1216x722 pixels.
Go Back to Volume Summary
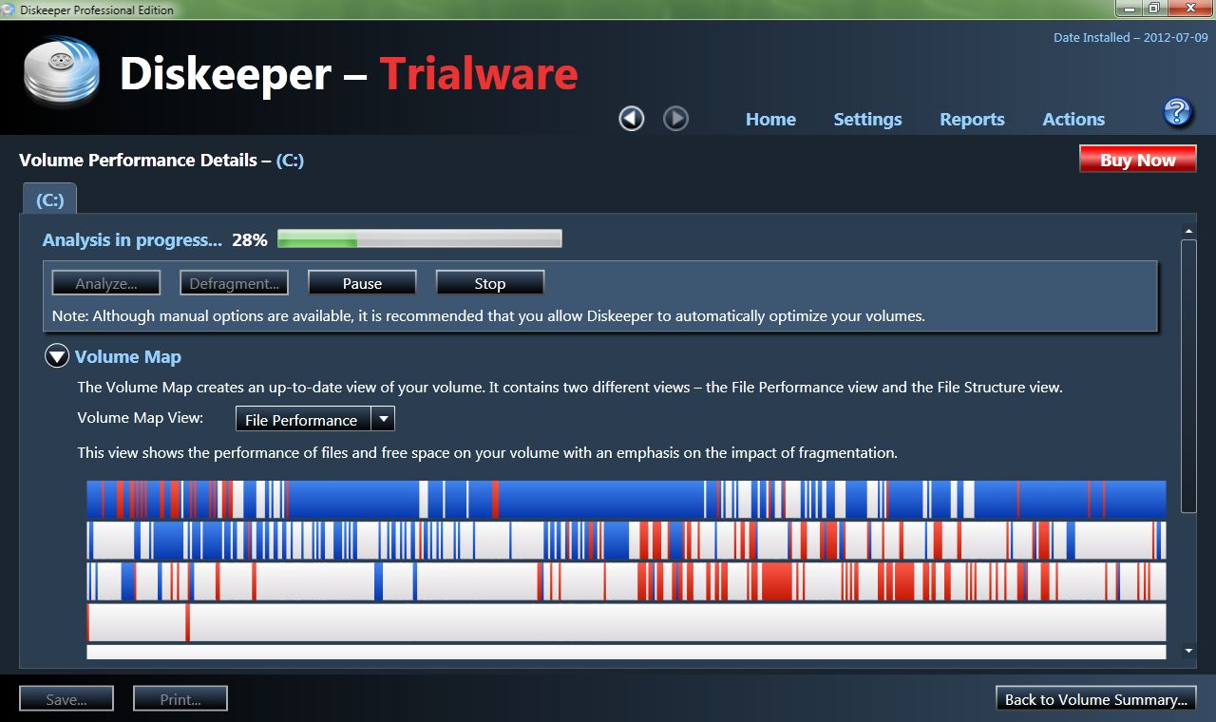pos(1095,699)
